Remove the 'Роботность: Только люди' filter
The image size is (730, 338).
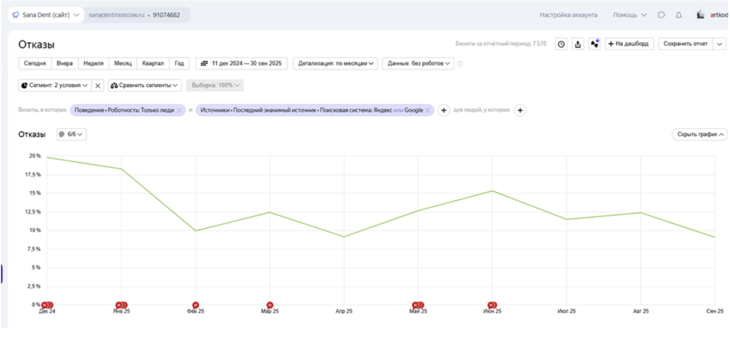(x=179, y=111)
